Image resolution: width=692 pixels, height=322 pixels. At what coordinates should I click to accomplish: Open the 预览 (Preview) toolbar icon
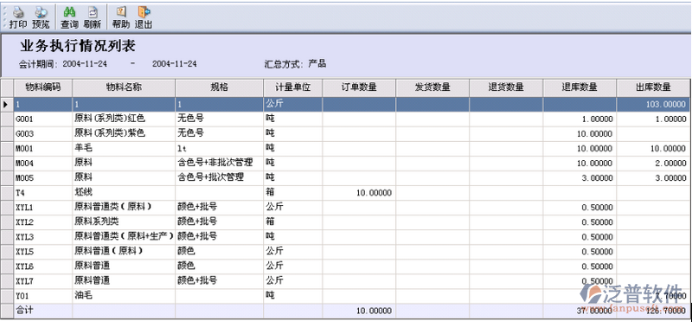[x=41, y=12]
